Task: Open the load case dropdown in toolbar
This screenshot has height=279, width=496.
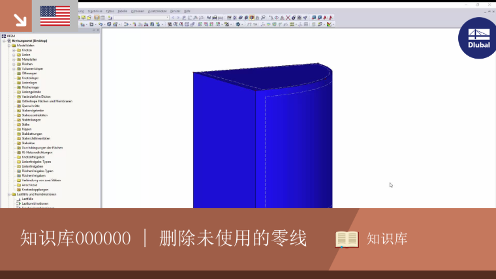Action: (167, 18)
